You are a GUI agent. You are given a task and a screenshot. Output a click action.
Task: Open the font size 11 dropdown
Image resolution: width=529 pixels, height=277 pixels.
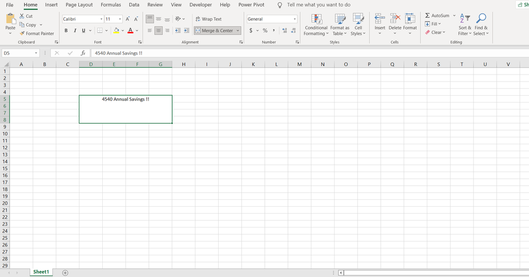[120, 19]
